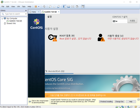
Task: Open the ROOT 암호 key icon
Action: point(53,38)
